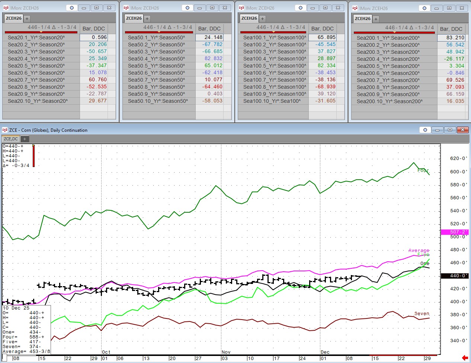Screen dimensions: 471x363
Task: Click the red bar next to OHLC readout
Action: coord(33,156)
